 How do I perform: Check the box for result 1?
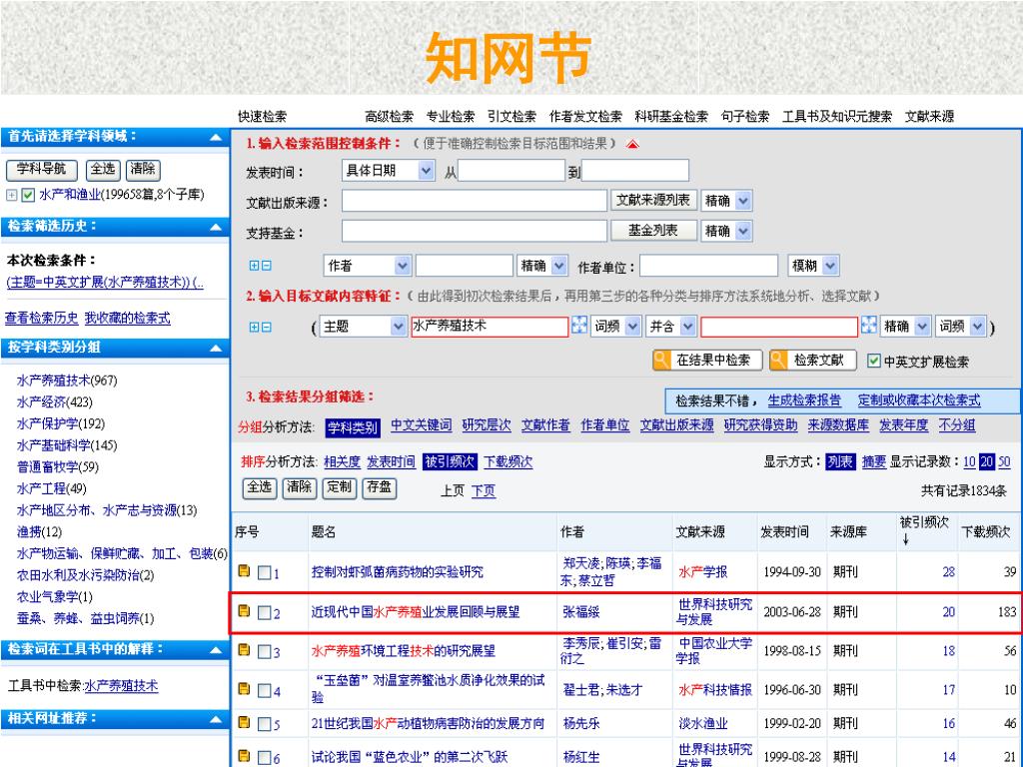click(x=264, y=572)
